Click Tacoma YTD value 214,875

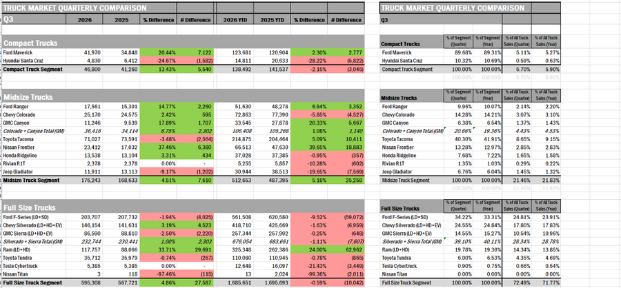[235, 139]
